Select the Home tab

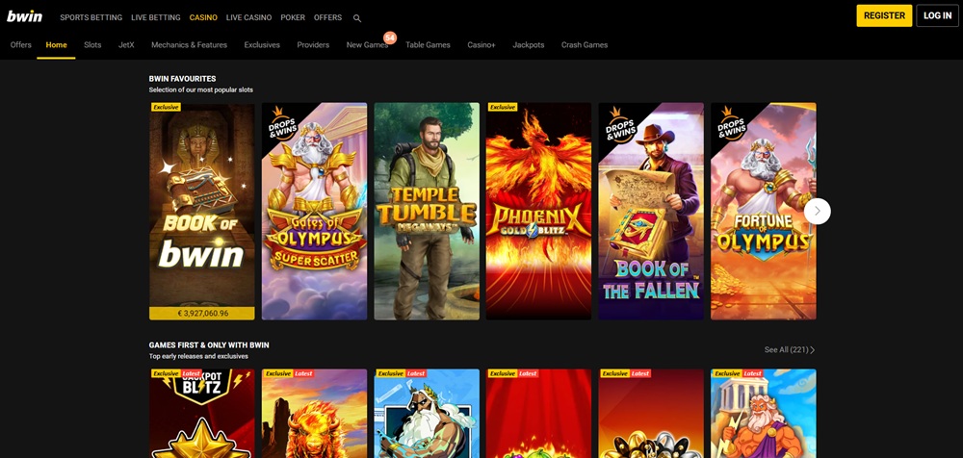[57, 45]
